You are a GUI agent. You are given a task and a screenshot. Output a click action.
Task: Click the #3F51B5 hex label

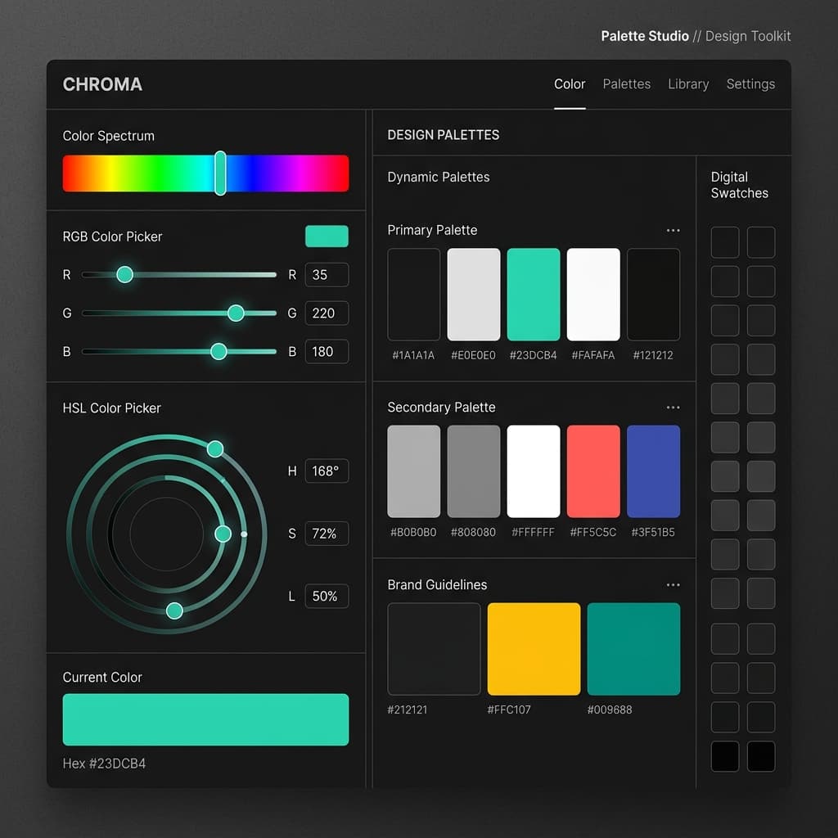point(653,532)
